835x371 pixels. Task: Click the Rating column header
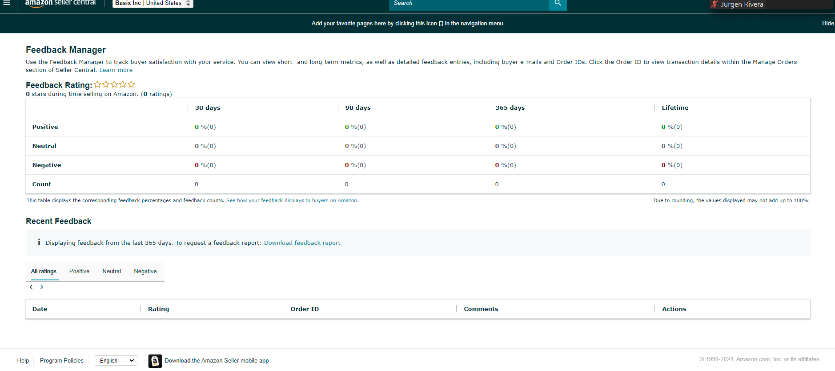[159, 309]
